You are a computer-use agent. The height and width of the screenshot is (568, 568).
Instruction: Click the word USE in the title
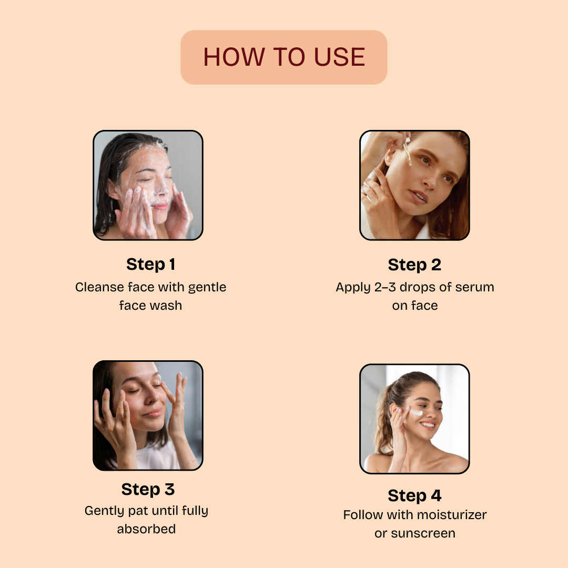point(339,57)
